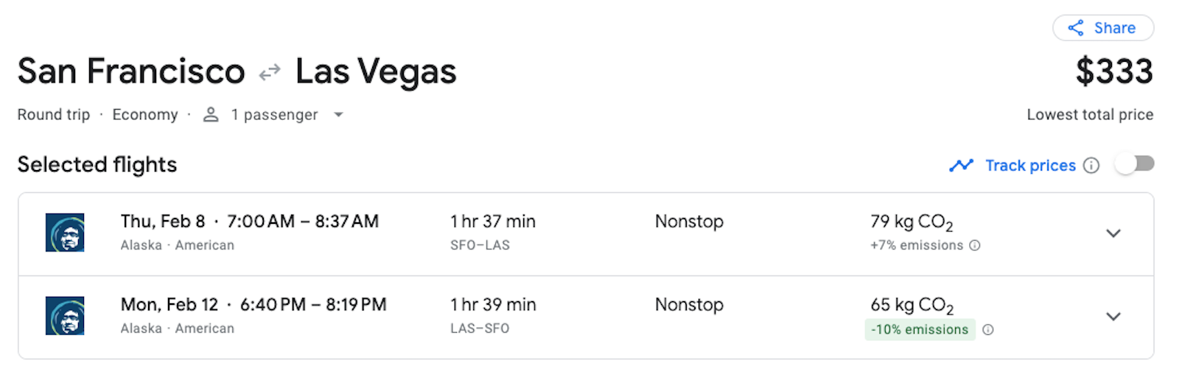
Task: Click the round-trip swap arrows icon
Action: [270, 72]
